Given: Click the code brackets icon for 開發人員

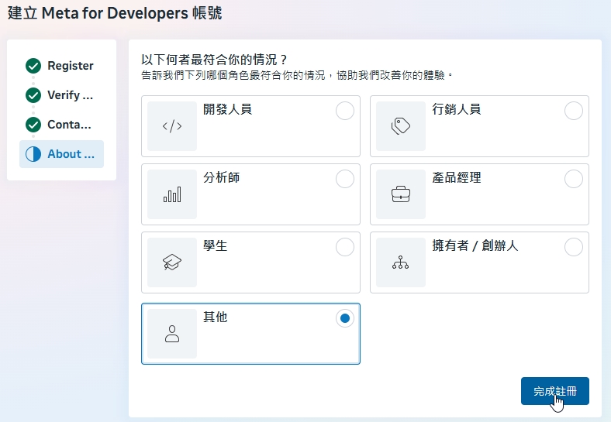Looking at the screenshot, I should coord(172,126).
